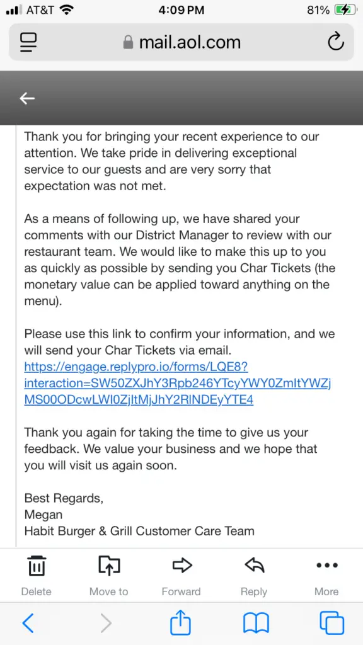Tap the Wi-Fi icon in the status bar
Viewport: 363px width, 645px height.
(x=66, y=10)
